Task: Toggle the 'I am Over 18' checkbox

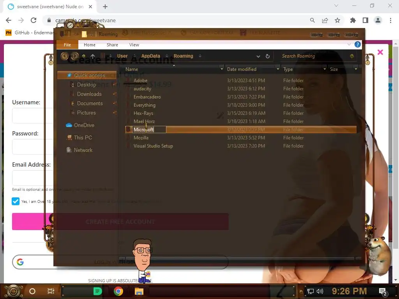Action: [x=16, y=201]
